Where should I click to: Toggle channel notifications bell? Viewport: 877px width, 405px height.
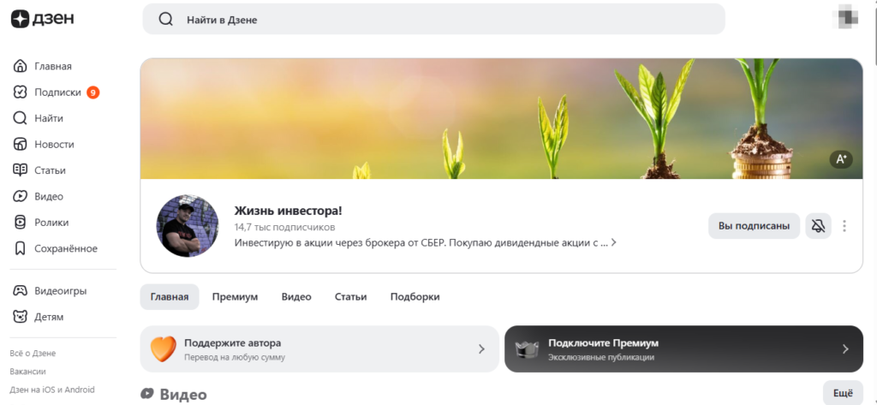pos(818,226)
